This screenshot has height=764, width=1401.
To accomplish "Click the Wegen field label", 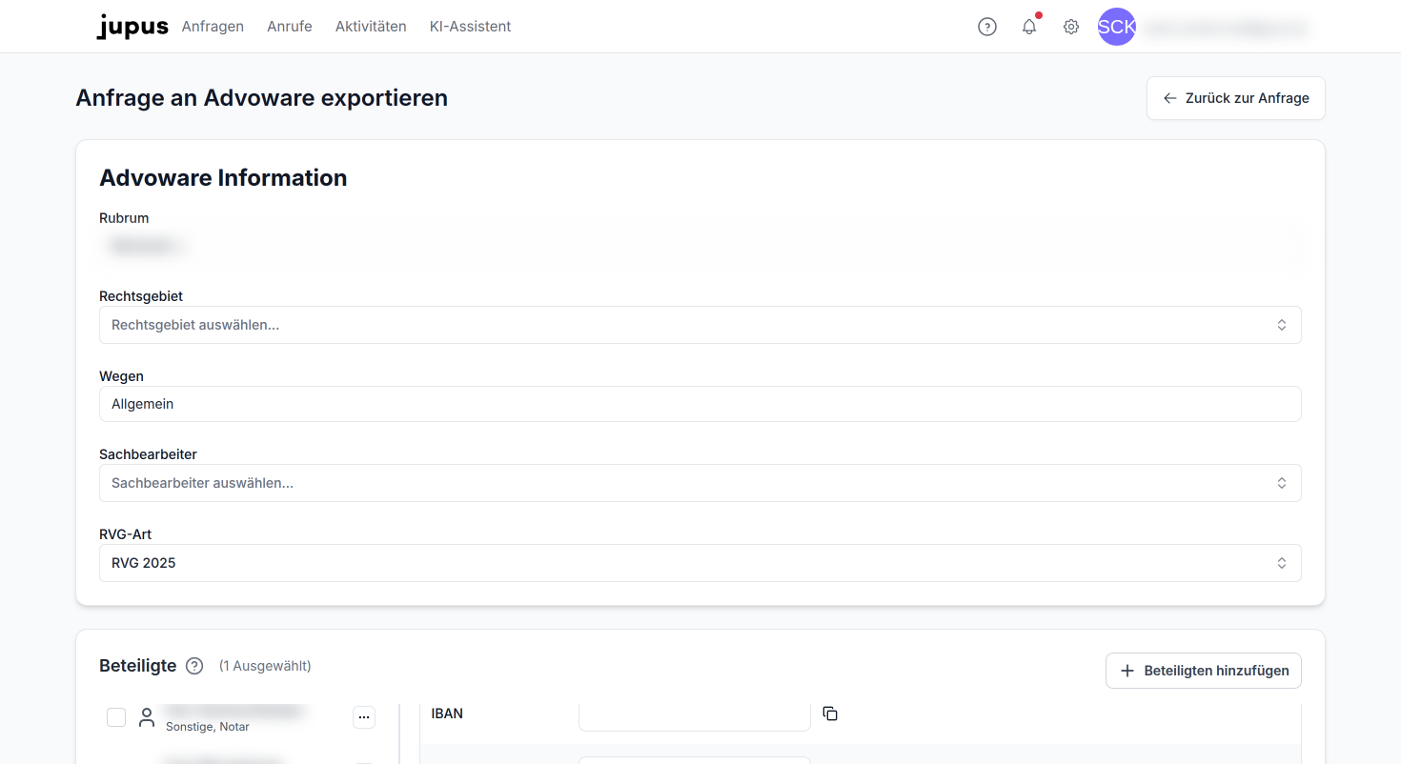I will [121, 376].
